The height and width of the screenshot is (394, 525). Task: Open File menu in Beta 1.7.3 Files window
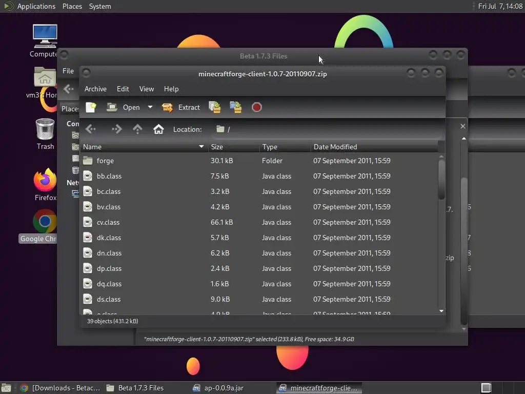68,71
